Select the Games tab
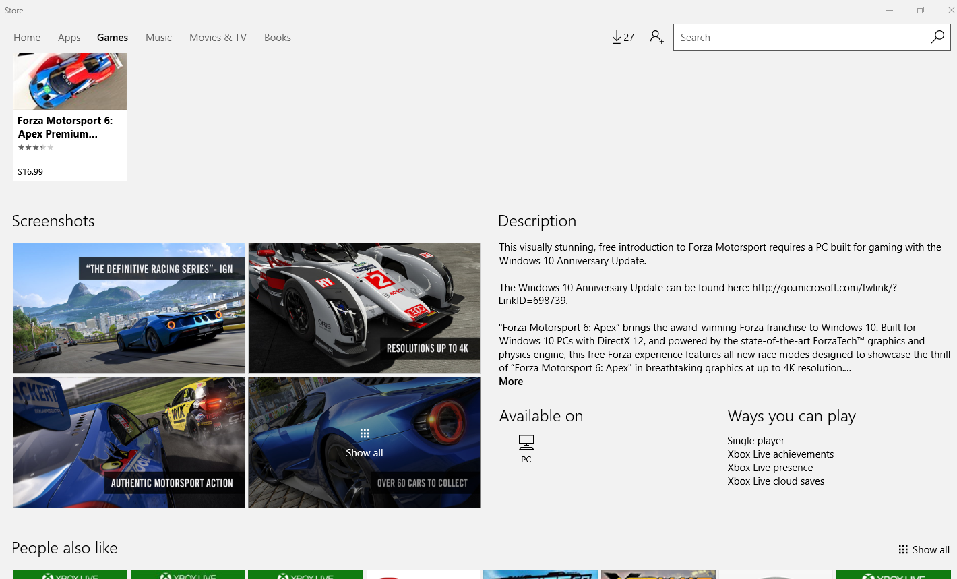Viewport: 957px width, 579px height. click(113, 38)
